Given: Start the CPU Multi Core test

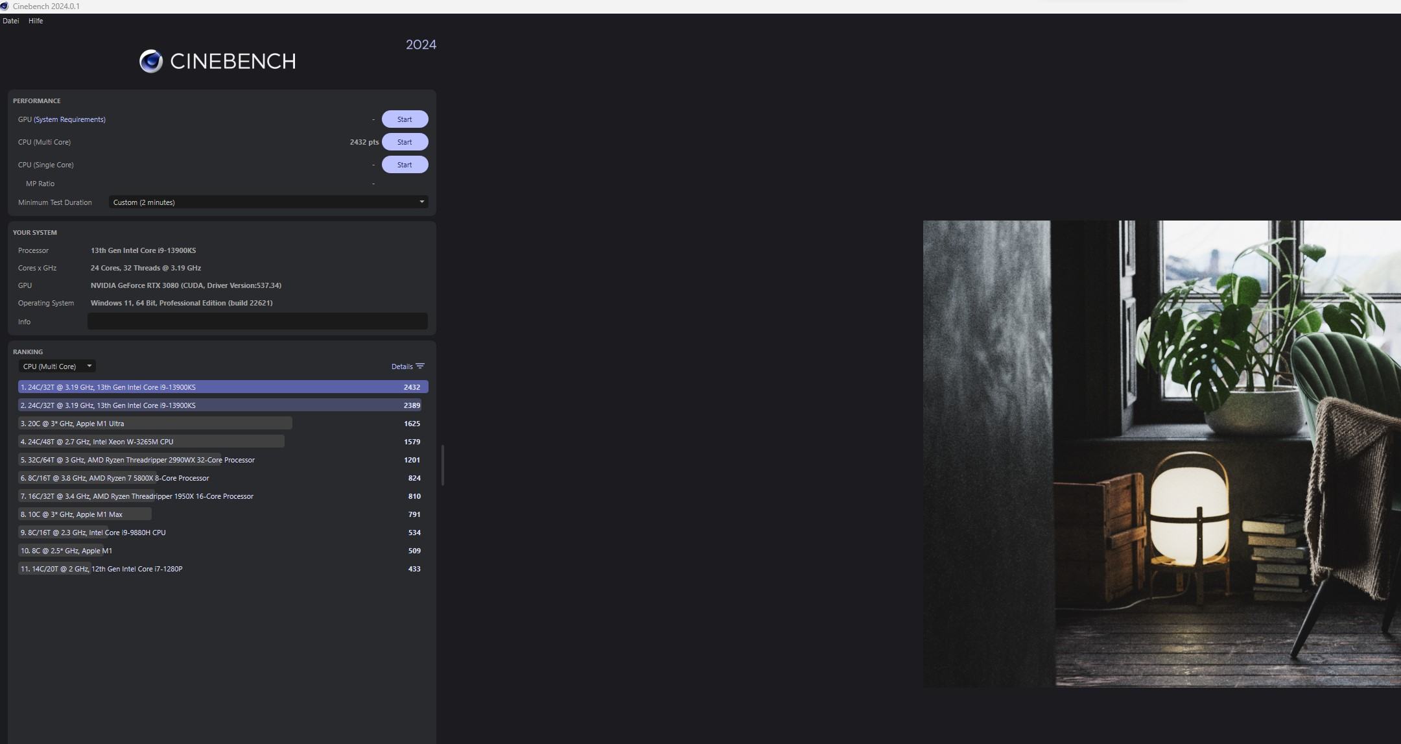Looking at the screenshot, I should pos(405,142).
